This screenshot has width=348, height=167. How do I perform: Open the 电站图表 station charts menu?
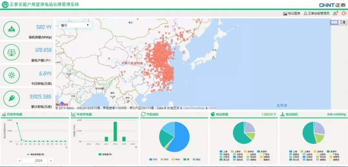pos(292,13)
